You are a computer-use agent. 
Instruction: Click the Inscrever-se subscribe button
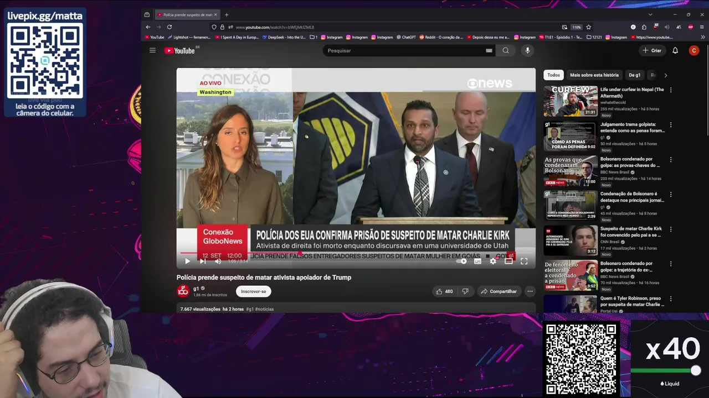[x=254, y=291]
